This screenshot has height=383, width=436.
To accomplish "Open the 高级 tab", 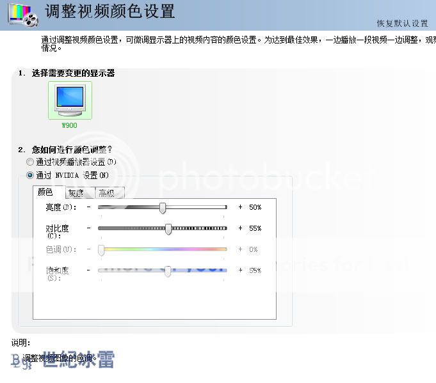I will tap(106, 193).
